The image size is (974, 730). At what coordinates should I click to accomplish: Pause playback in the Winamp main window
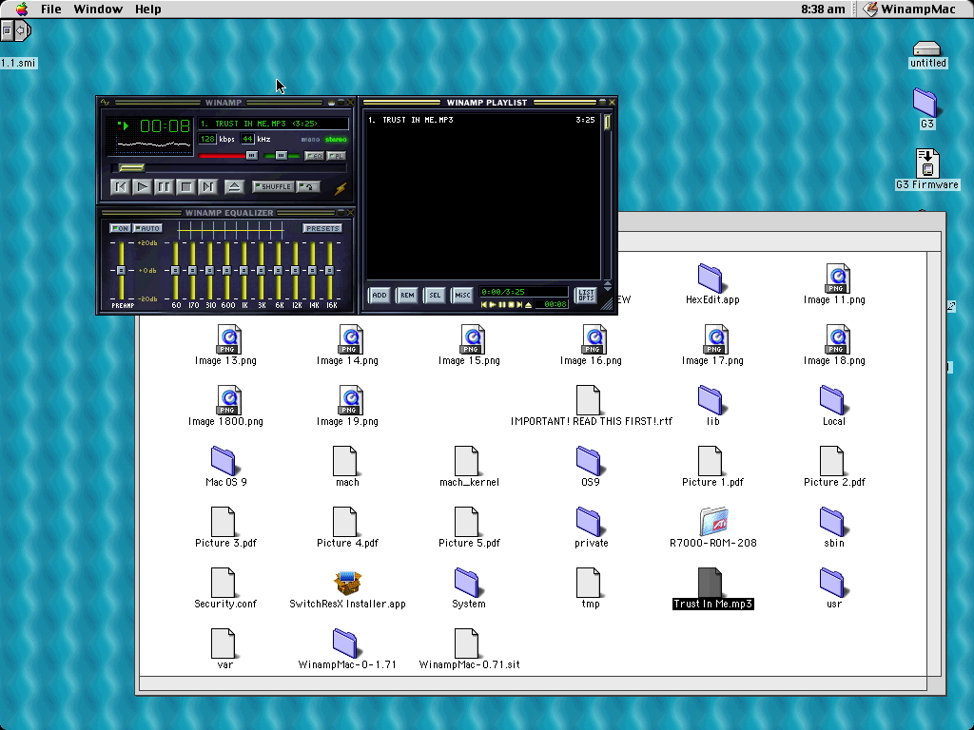pyautogui.click(x=164, y=186)
